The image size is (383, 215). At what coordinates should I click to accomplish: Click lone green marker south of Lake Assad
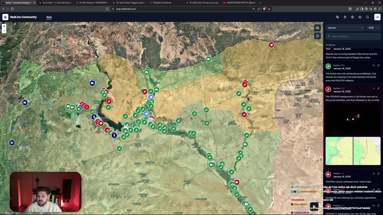119,148
